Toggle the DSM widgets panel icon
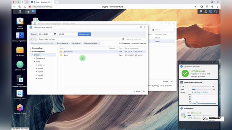232x130 pixels. 211,11
